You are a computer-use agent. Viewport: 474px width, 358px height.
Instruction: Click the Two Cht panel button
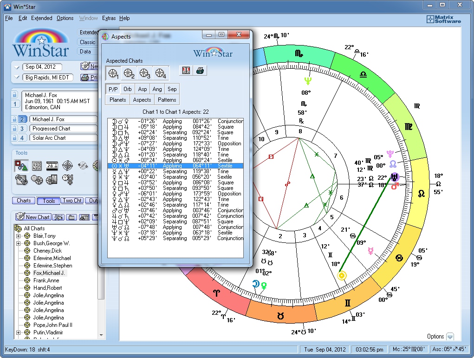coord(72,201)
